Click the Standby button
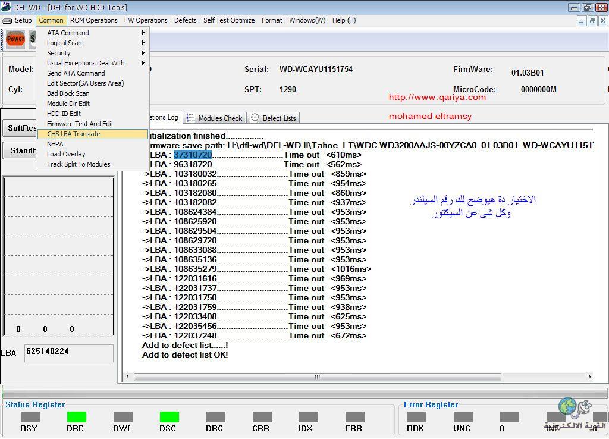The height and width of the screenshot is (439, 609). [x=20, y=150]
